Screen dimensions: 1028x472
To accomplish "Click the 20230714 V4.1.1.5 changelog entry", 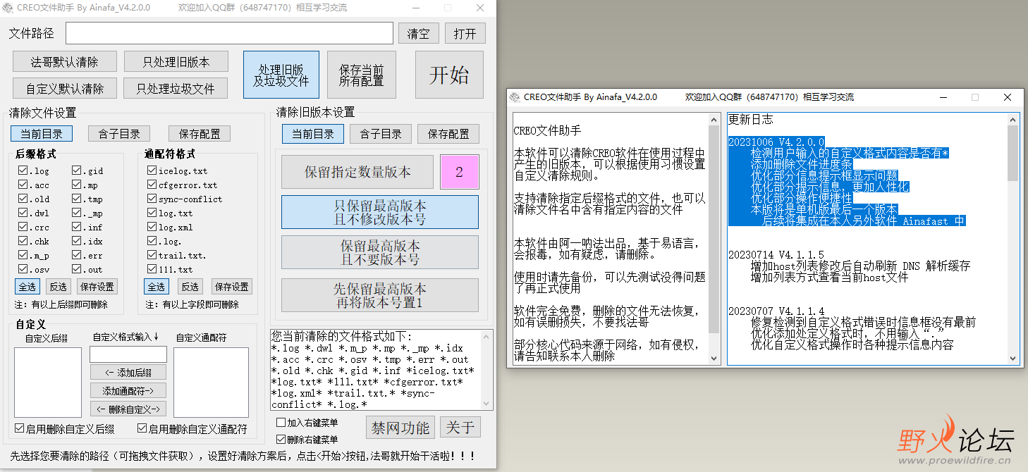I will coord(776,255).
